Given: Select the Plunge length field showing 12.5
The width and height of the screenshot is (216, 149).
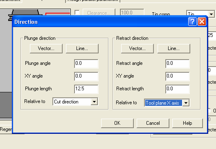Looking at the screenshot, I should pyautogui.click(x=86, y=89).
